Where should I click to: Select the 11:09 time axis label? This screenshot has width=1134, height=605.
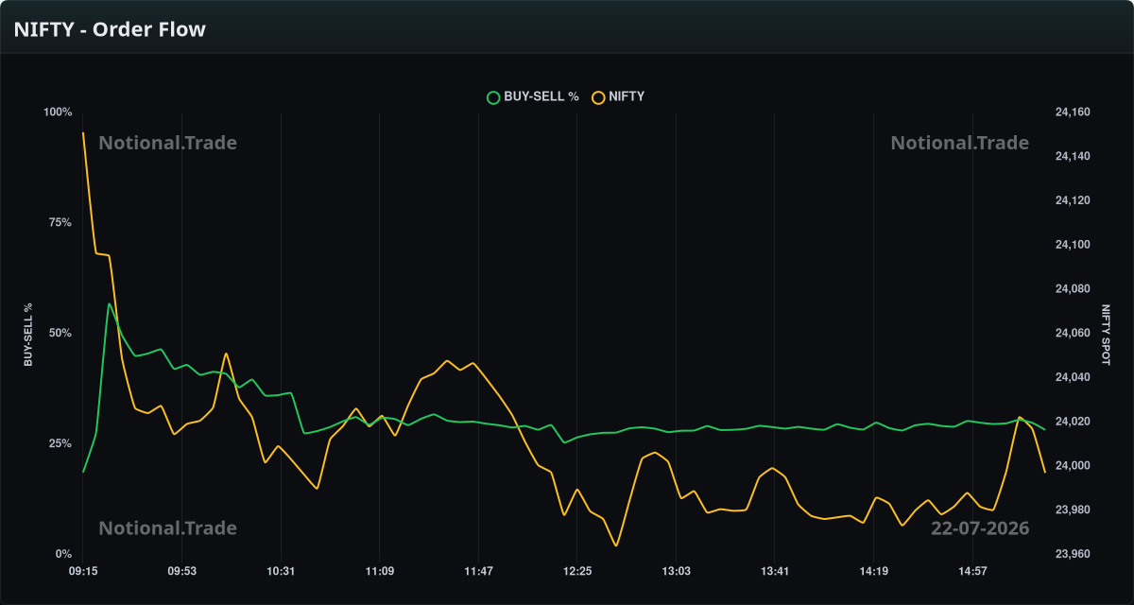pyautogui.click(x=379, y=571)
